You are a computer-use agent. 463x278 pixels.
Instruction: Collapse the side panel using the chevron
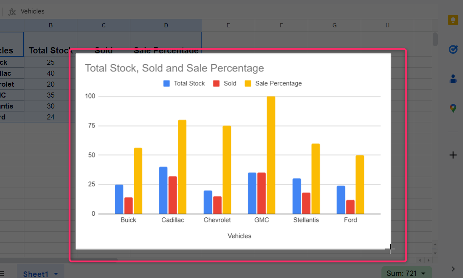point(453,269)
